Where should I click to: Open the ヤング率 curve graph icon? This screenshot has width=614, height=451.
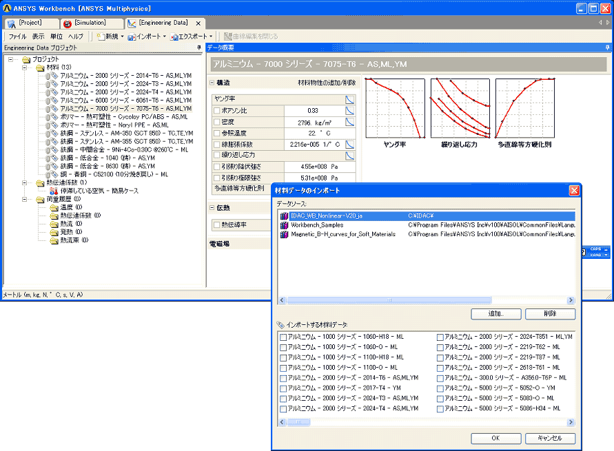coord(349,99)
